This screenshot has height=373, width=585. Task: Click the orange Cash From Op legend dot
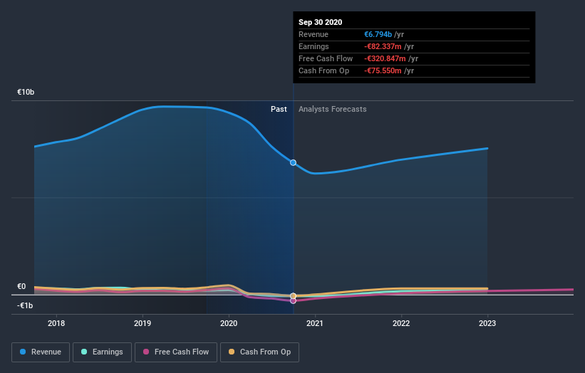click(x=232, y=352)
